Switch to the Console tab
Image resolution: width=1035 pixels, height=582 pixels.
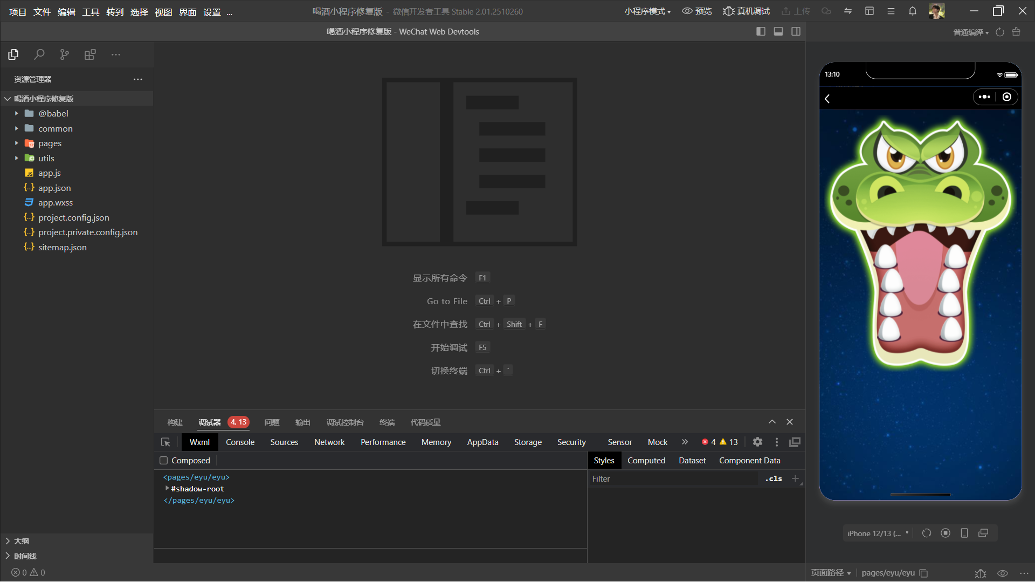click(240, 442)
